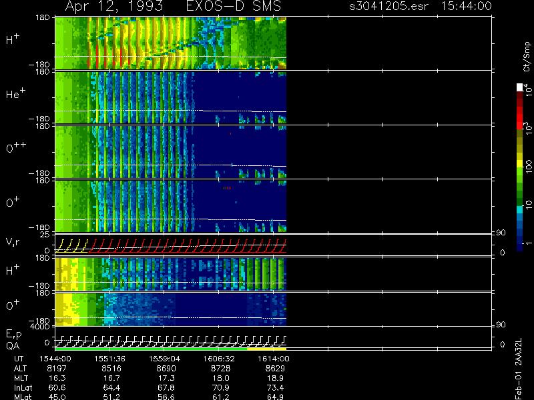Viewport: 534px width, 400px height.
Task: Click the yellow sawtooth traces in the V,r panel
Action: pos(72,245)
